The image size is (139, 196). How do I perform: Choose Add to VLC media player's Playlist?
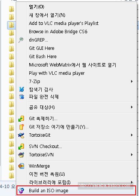coord(76,23)
